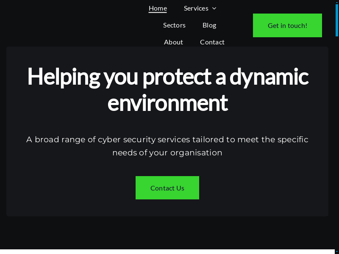Image resolution: width=339 pixels, height=254 pixels.
Task: Go to the Home nav link
Action: (158, 8)
